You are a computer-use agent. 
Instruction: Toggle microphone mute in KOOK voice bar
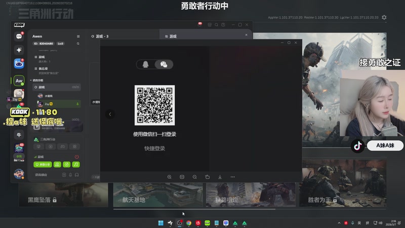click(70, 175)
